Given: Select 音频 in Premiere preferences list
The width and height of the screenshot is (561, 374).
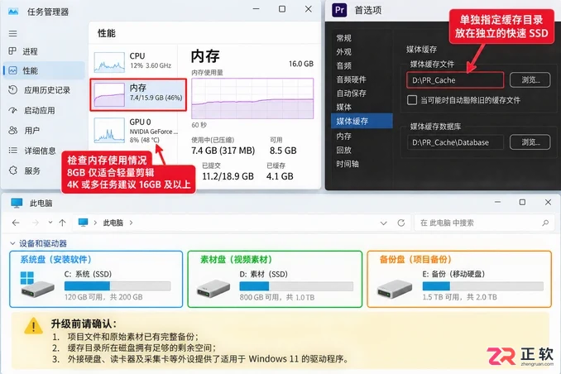Looking at the screenshot, I should coord(344,66).
